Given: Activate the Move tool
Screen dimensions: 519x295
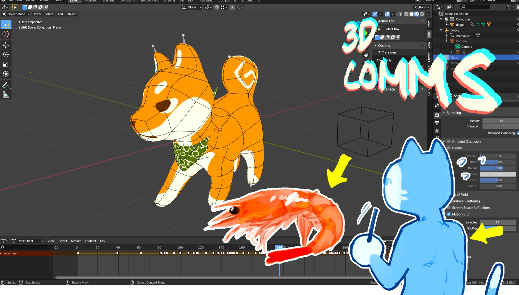Looking at the screenshot, I should pos(6,45).
